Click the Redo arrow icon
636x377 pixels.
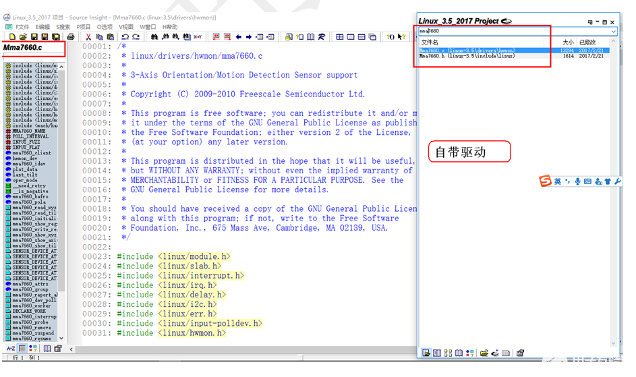coord(136,37)
